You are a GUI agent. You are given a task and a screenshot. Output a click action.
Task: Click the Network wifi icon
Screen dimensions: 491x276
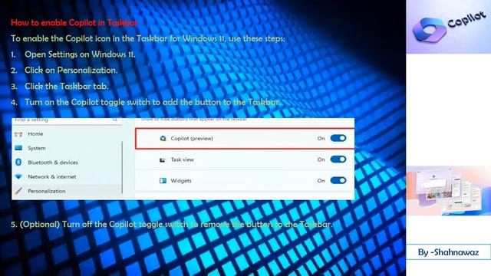pyautogui.click(x=18, y=176)
